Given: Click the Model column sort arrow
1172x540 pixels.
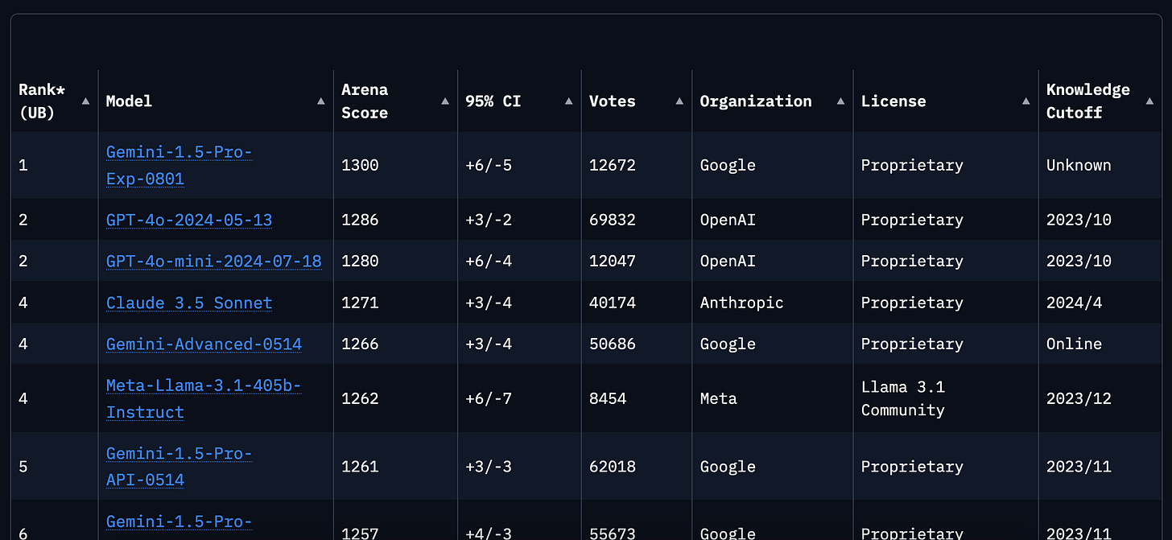Looking at the screenshot, I should [x=321, y=101].
